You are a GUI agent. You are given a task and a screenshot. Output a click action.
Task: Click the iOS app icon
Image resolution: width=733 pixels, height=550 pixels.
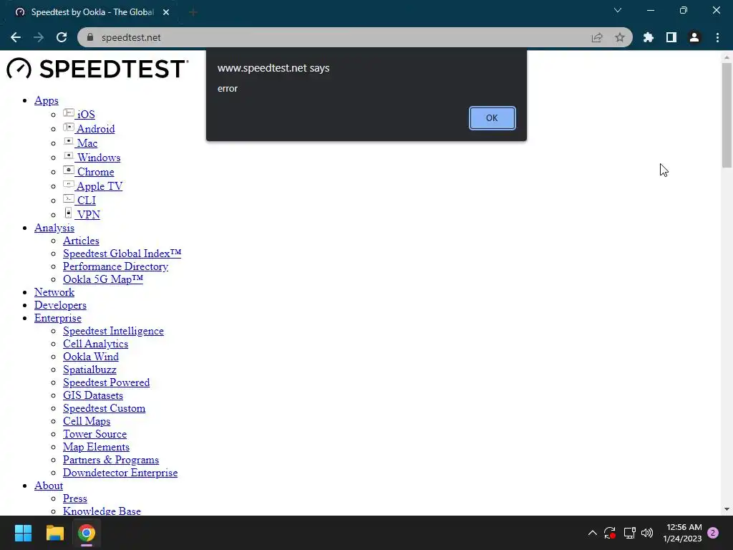click(x=69, y=112)
